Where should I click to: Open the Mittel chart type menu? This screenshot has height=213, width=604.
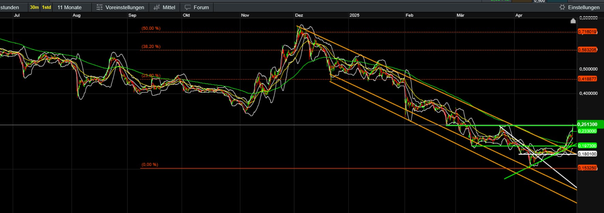click(x=169, y=7)
